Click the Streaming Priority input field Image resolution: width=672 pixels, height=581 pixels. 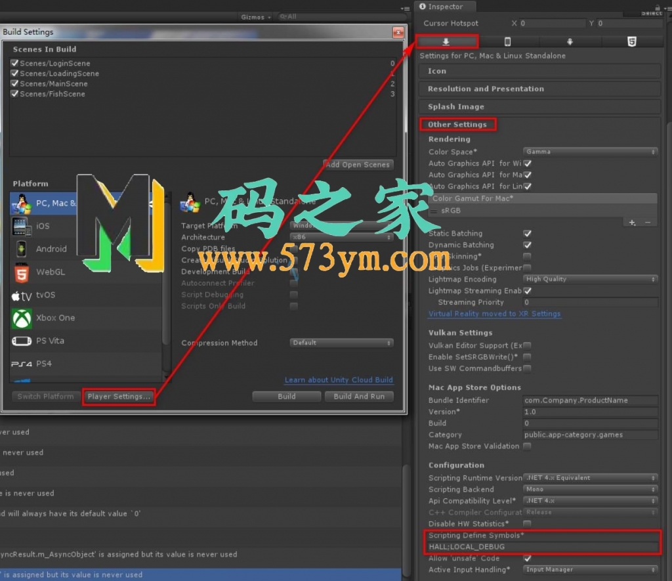coord(590,302)
